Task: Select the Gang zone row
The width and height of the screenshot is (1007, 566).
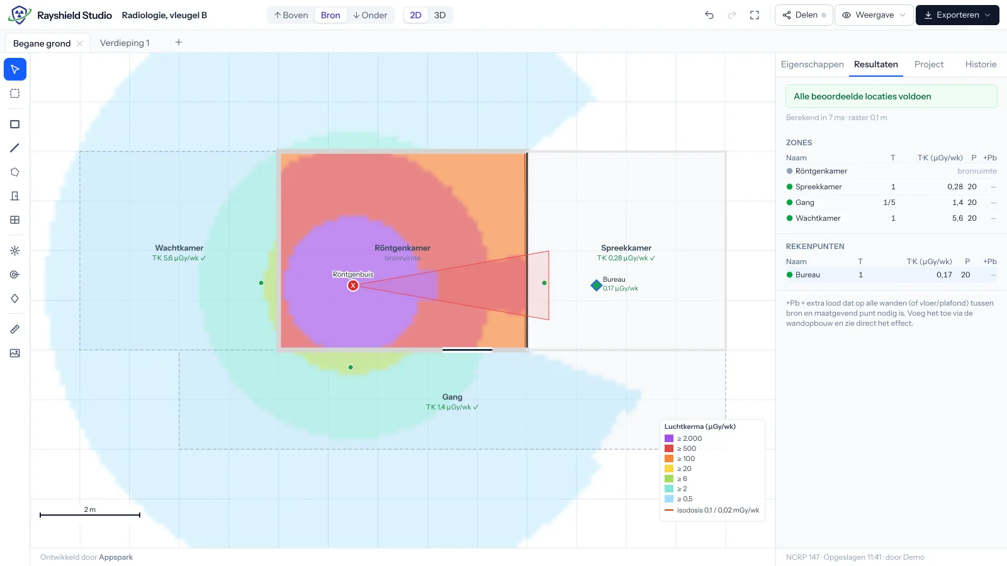Action: tap(891, 203)
